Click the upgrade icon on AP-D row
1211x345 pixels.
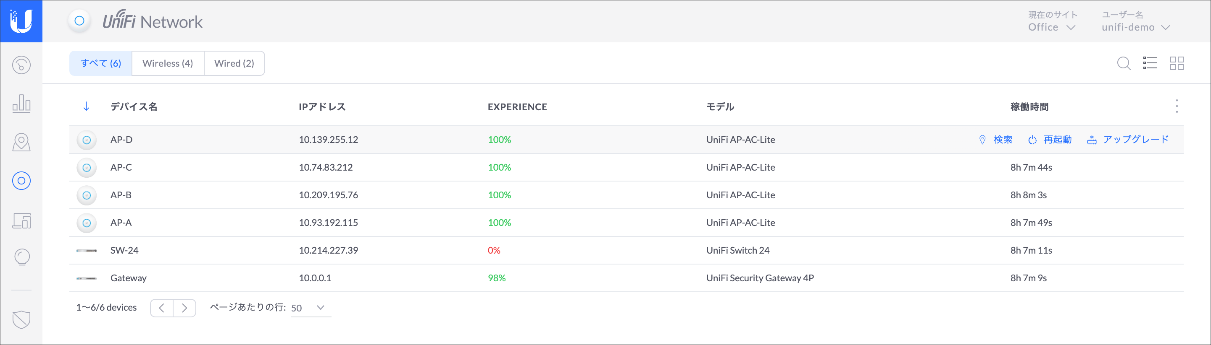point(1092,140)
